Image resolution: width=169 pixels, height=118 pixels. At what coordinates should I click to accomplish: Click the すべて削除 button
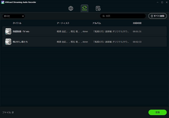pyautogui.click(x=157, y=16)
